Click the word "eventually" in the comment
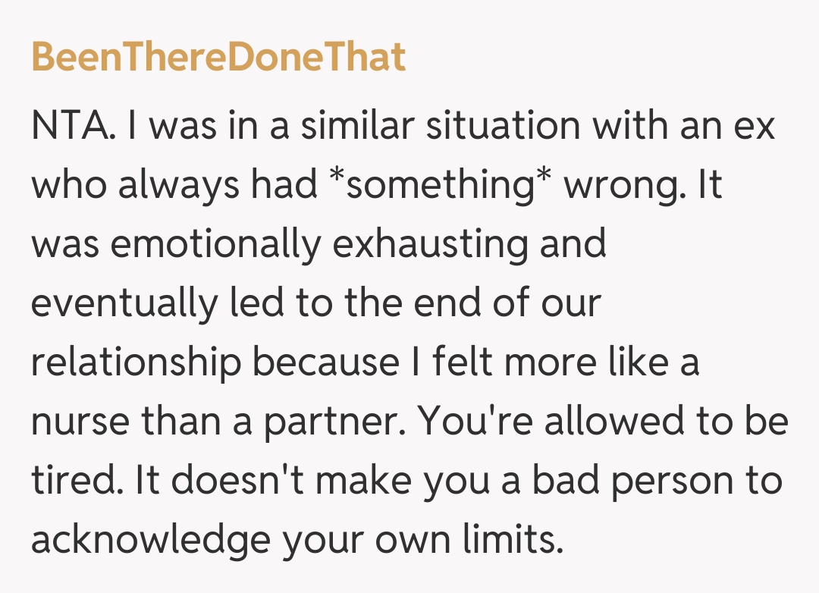819x593 pixels. coord(124,303)
